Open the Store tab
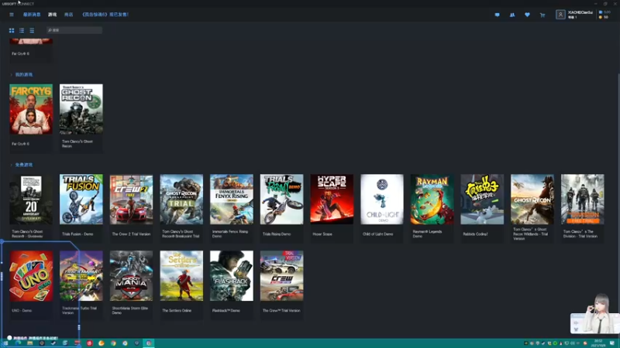This screenshot has height=348, width=620. click(x=68, y=15)
